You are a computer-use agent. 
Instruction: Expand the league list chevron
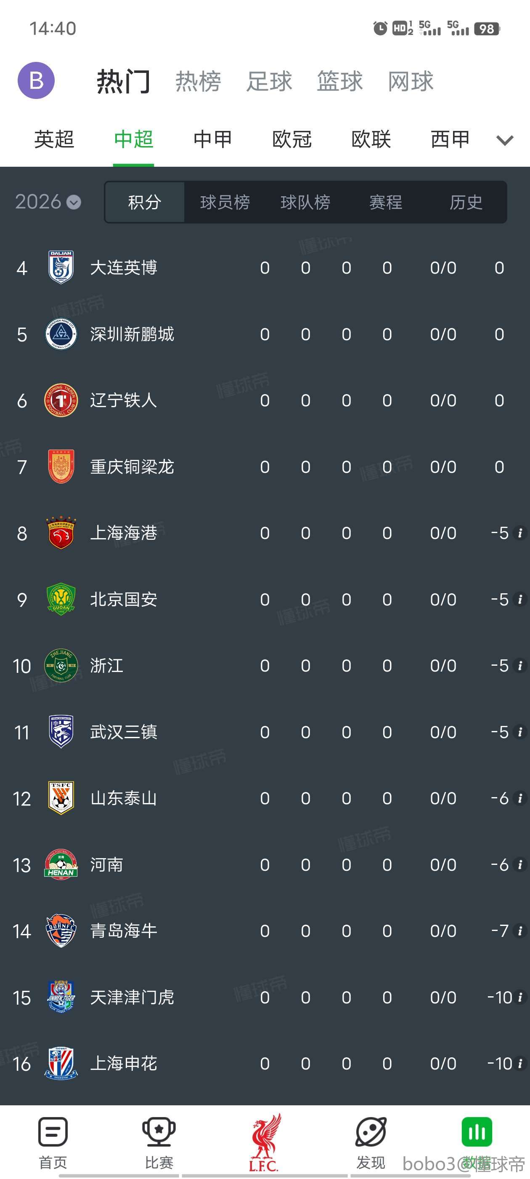[x=505, y=140]
